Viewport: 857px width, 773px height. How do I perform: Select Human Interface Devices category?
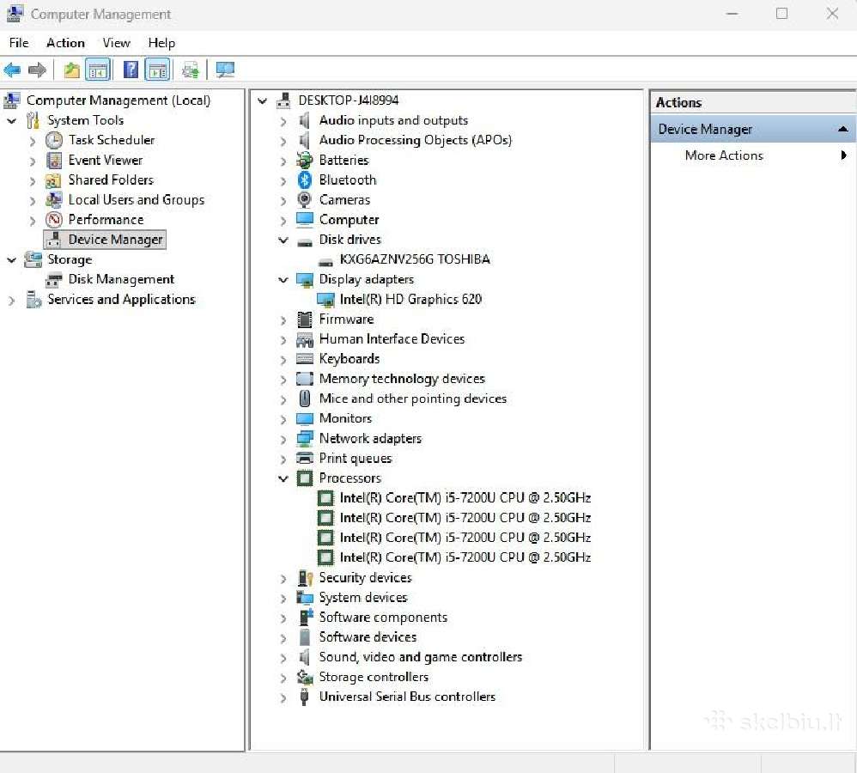click(392, 339)
